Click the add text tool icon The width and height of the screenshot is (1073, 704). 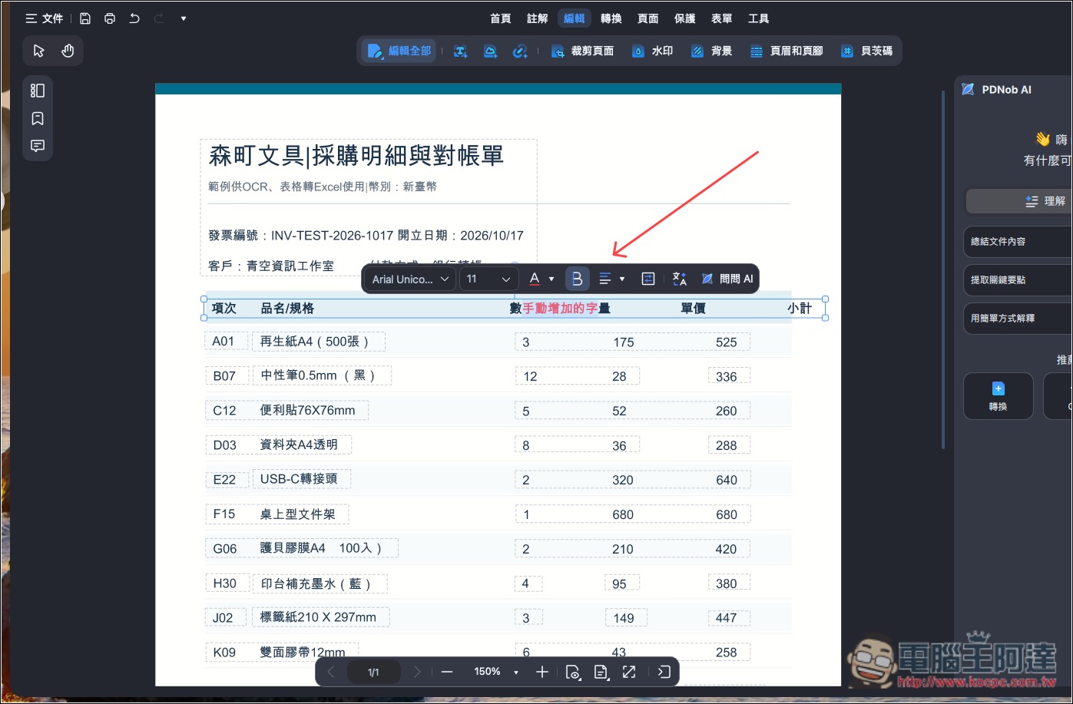click(461, 51)
